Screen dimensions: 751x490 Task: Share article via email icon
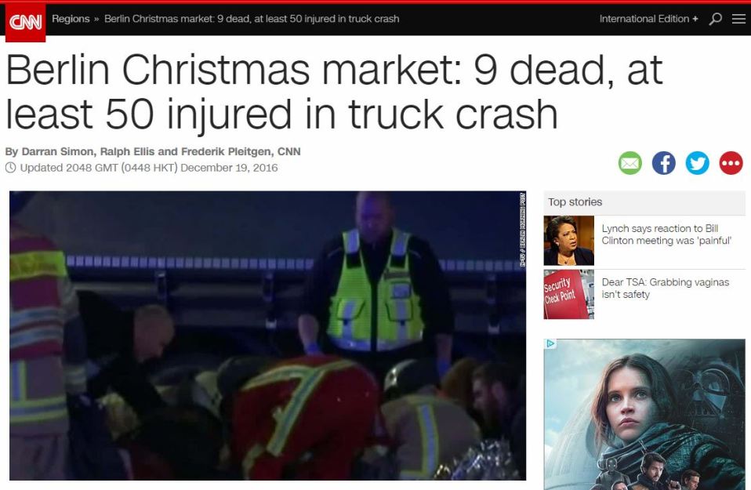(x=629, y=163)
